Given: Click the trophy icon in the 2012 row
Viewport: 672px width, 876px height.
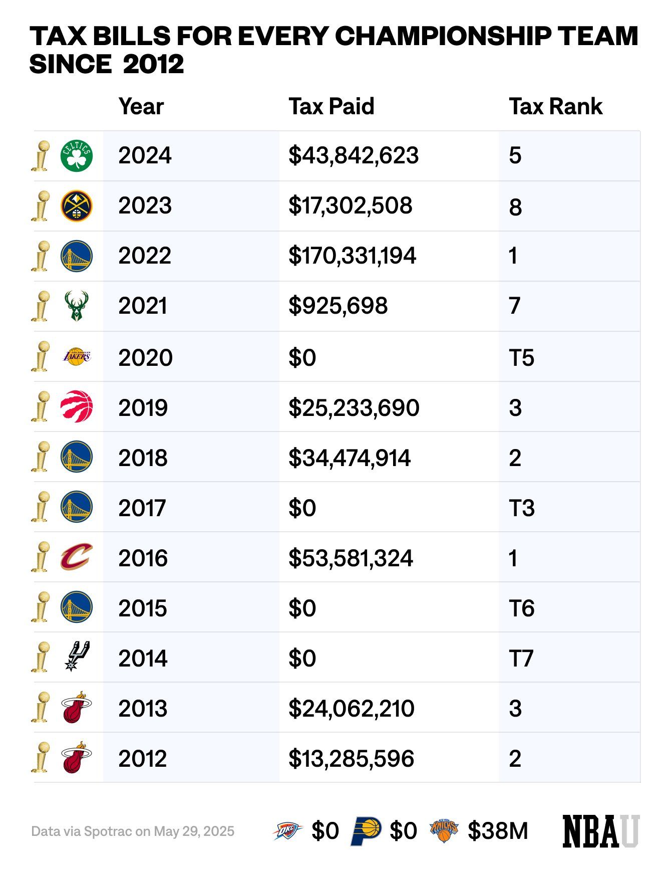Looking at the screenshot, I should click(41, 757).
